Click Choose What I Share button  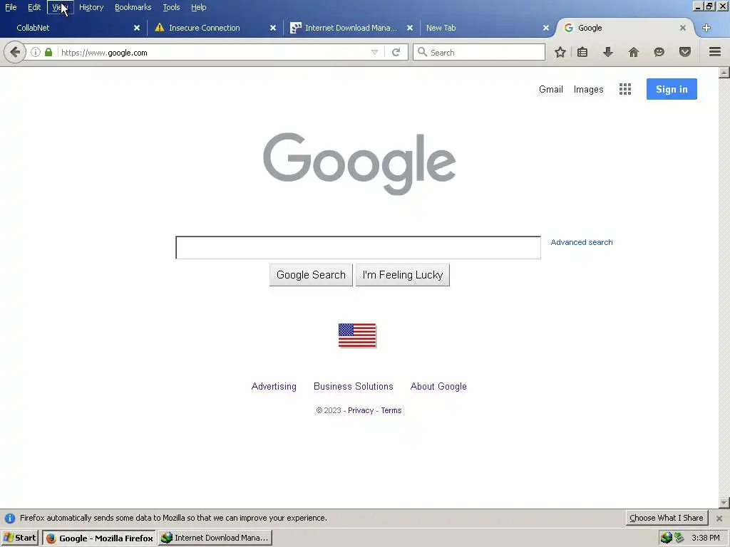[x=667, y=518]
